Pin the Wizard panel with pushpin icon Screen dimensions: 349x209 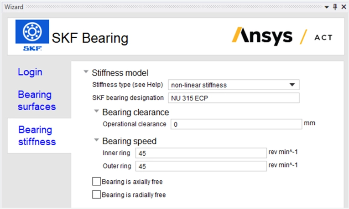[x=335, y=7]
